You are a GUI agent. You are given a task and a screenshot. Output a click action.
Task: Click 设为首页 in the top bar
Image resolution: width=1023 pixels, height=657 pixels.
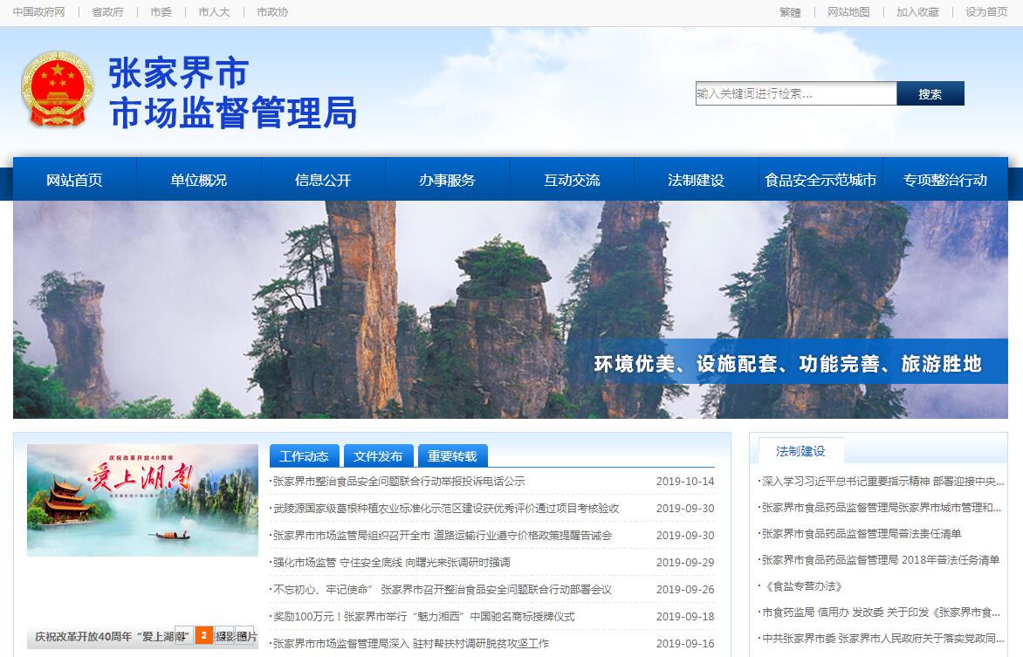pos(985,12)
